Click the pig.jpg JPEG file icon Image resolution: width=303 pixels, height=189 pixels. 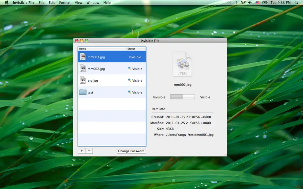(83, 80)
